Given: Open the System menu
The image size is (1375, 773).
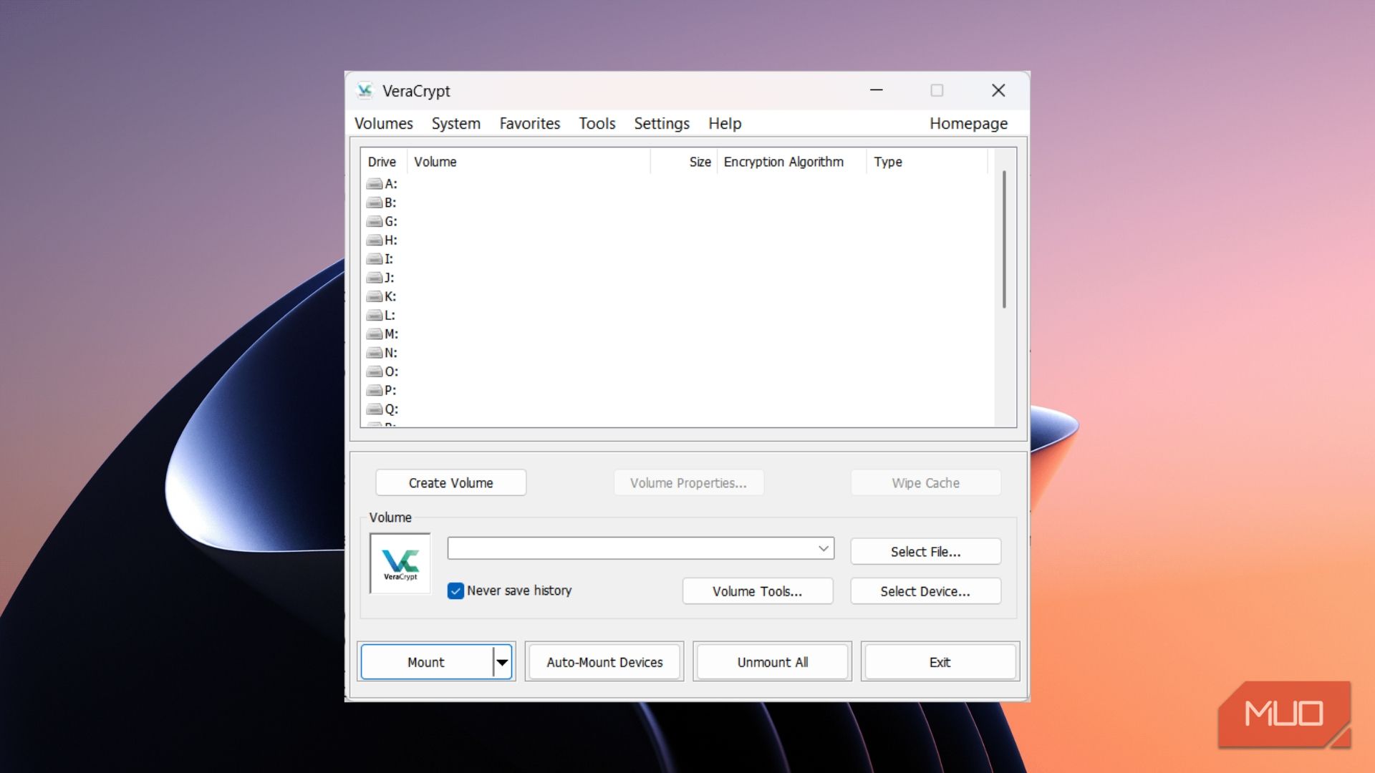Looking at the screenshot, I should (x=456, y=123).
